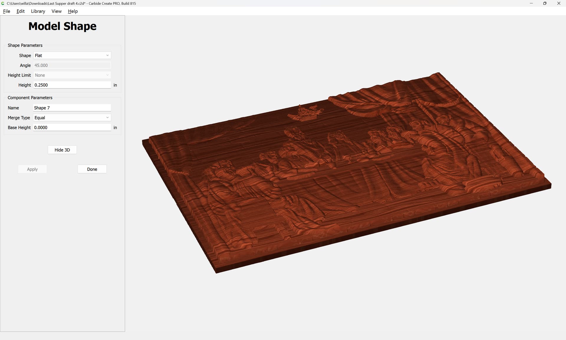Open the View menu
Viewport: 566px width, 340px height.
[56, 11]
